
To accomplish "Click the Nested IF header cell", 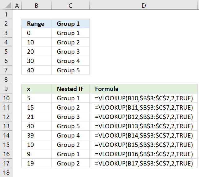I will pos(70,89).
